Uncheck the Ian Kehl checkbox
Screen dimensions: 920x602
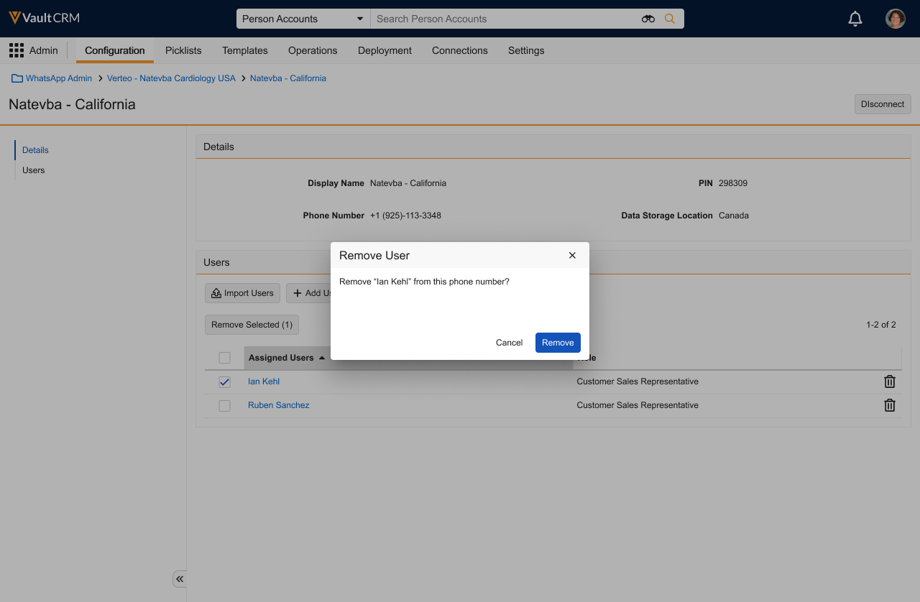pos(225,382)
